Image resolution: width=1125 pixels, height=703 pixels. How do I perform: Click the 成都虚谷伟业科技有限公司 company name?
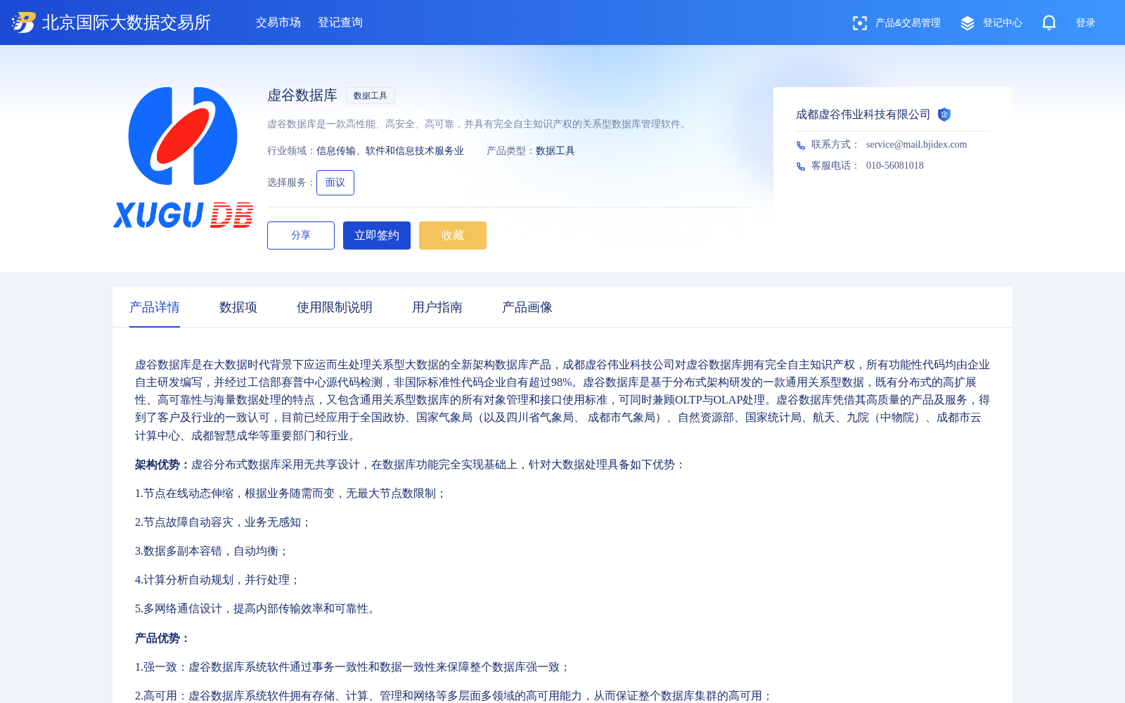(x=863, y=115)
